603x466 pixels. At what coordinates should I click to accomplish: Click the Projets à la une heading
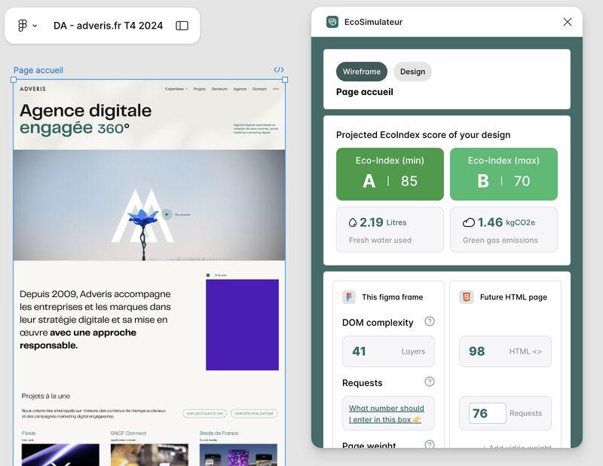click(46, 396)
